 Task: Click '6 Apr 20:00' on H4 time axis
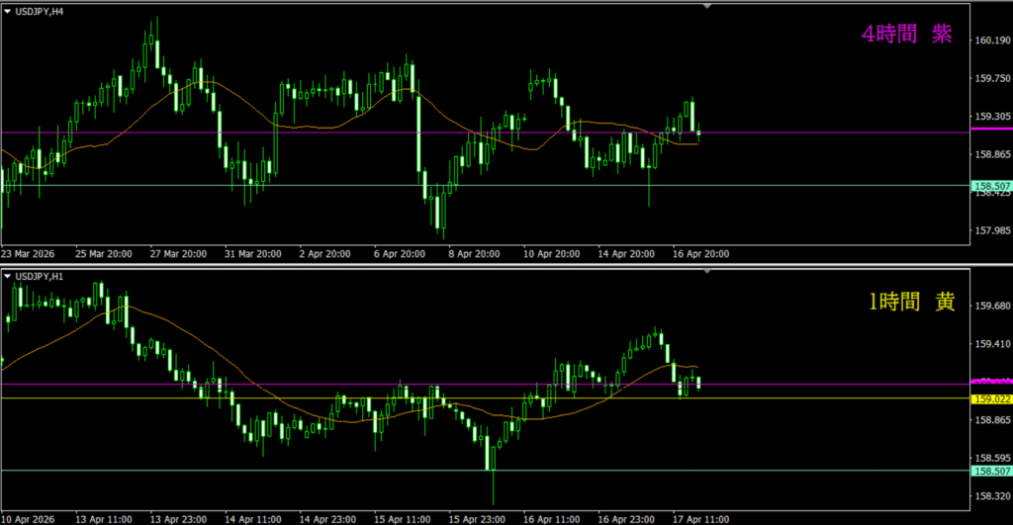[x=399, y=254]
